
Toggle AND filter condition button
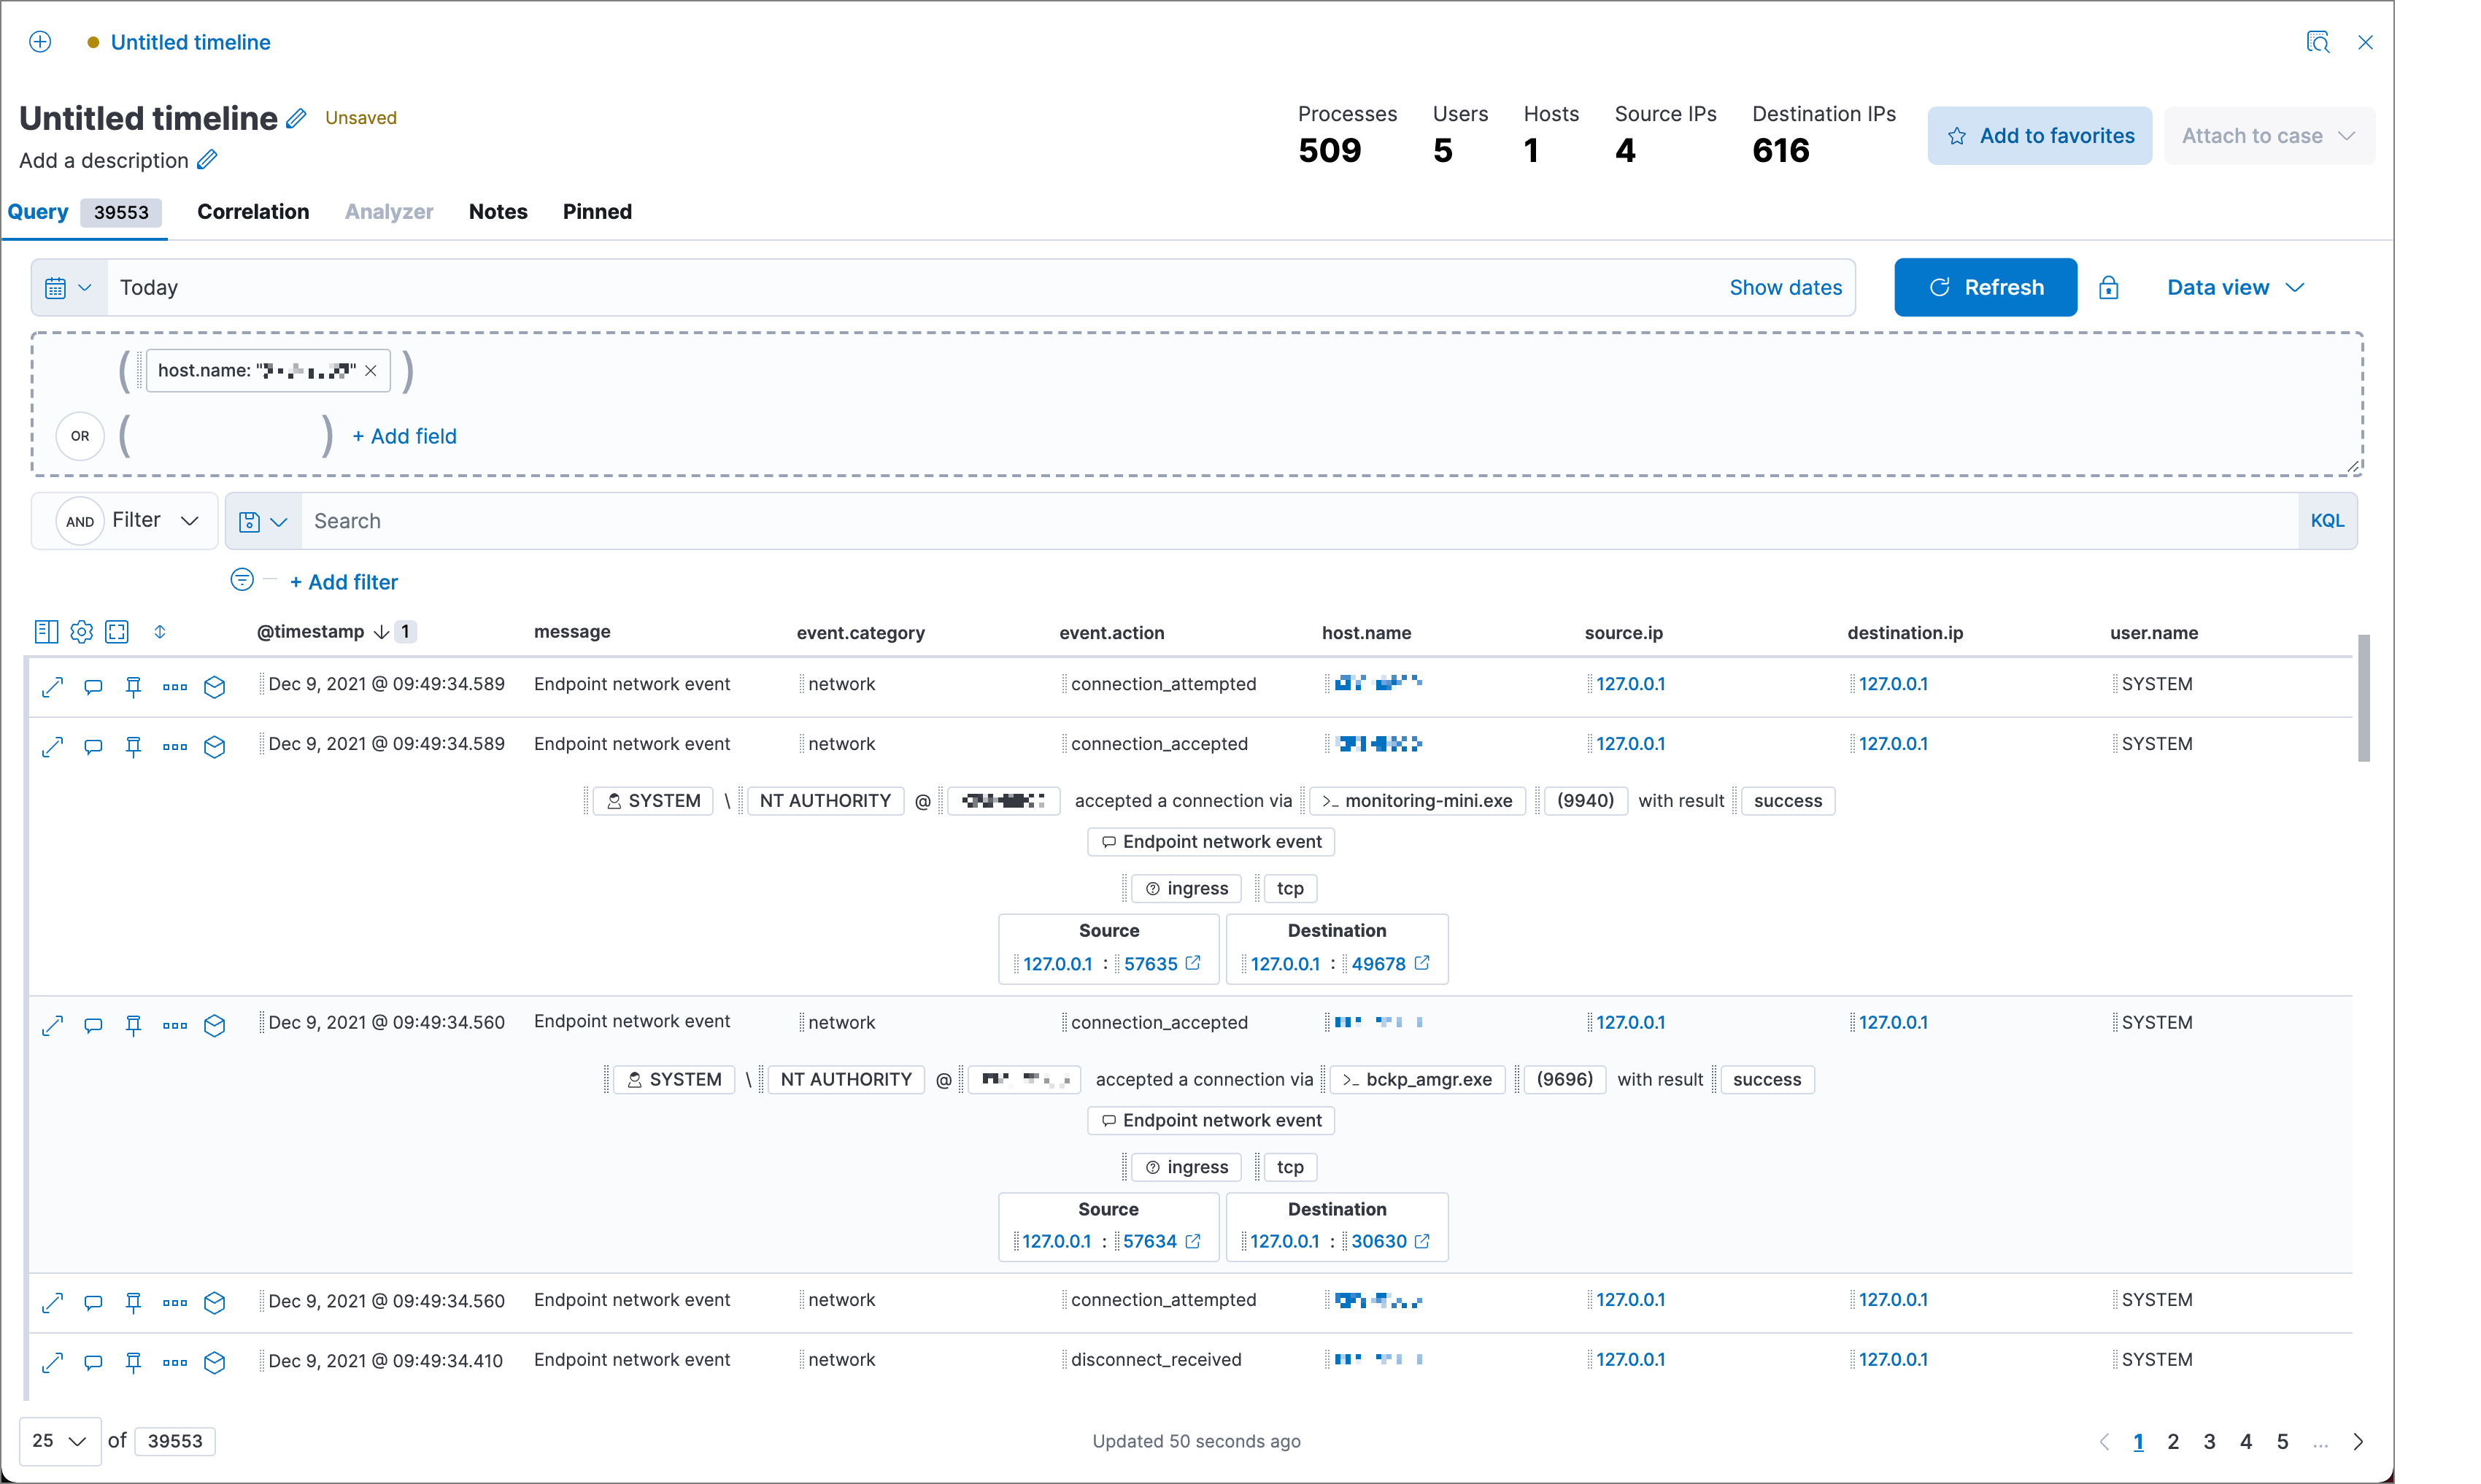coord(80,521)
